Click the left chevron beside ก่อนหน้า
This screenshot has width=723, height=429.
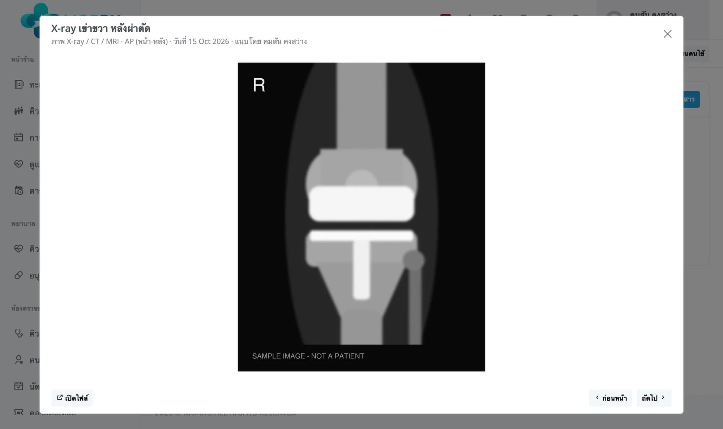[x=597, y=397]
